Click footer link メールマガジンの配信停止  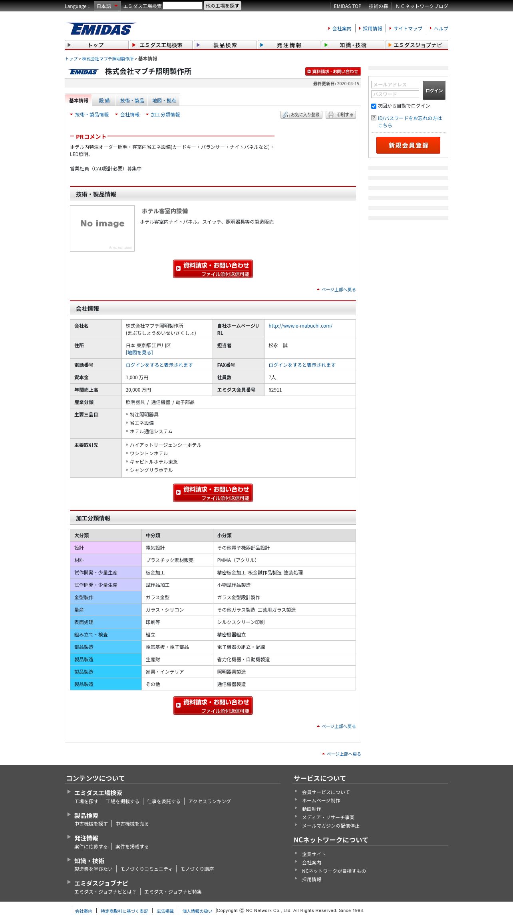coord(331,826)
